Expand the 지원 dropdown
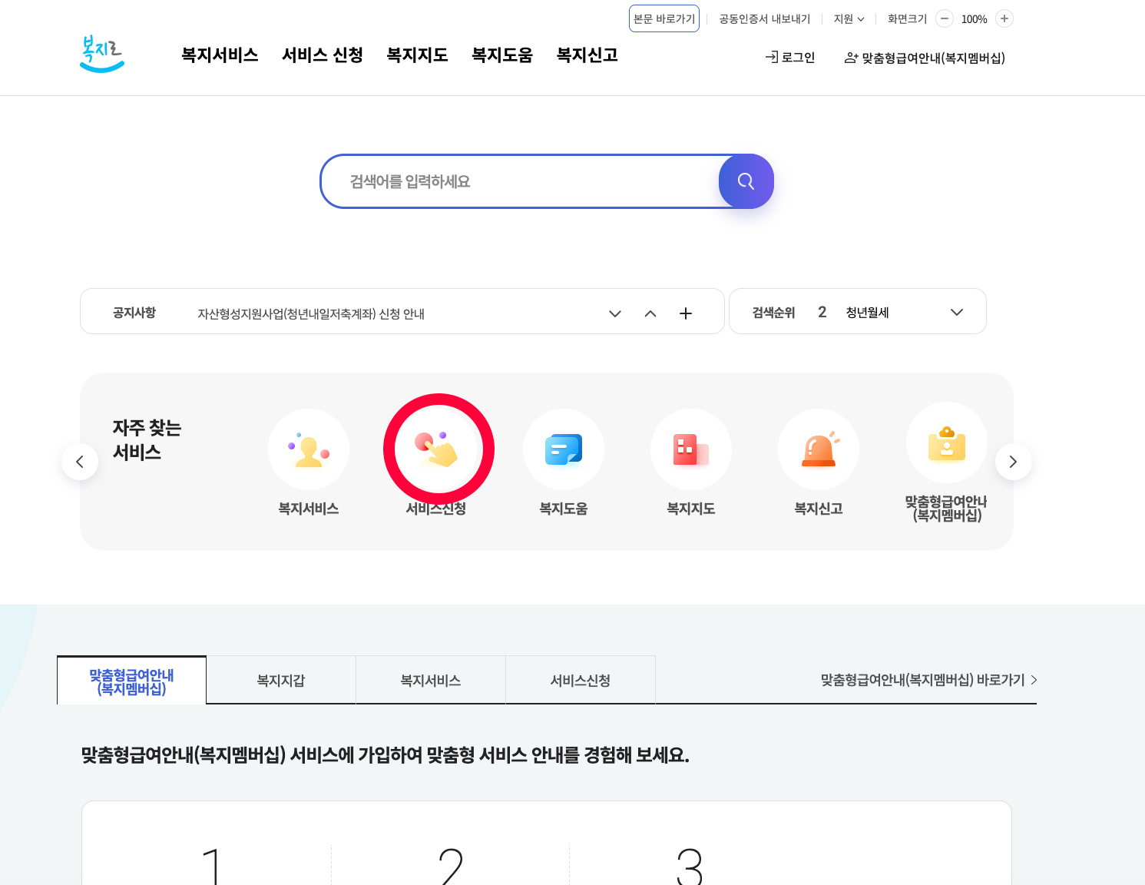This screenshot has width=1145, height=885. (849, 19)
